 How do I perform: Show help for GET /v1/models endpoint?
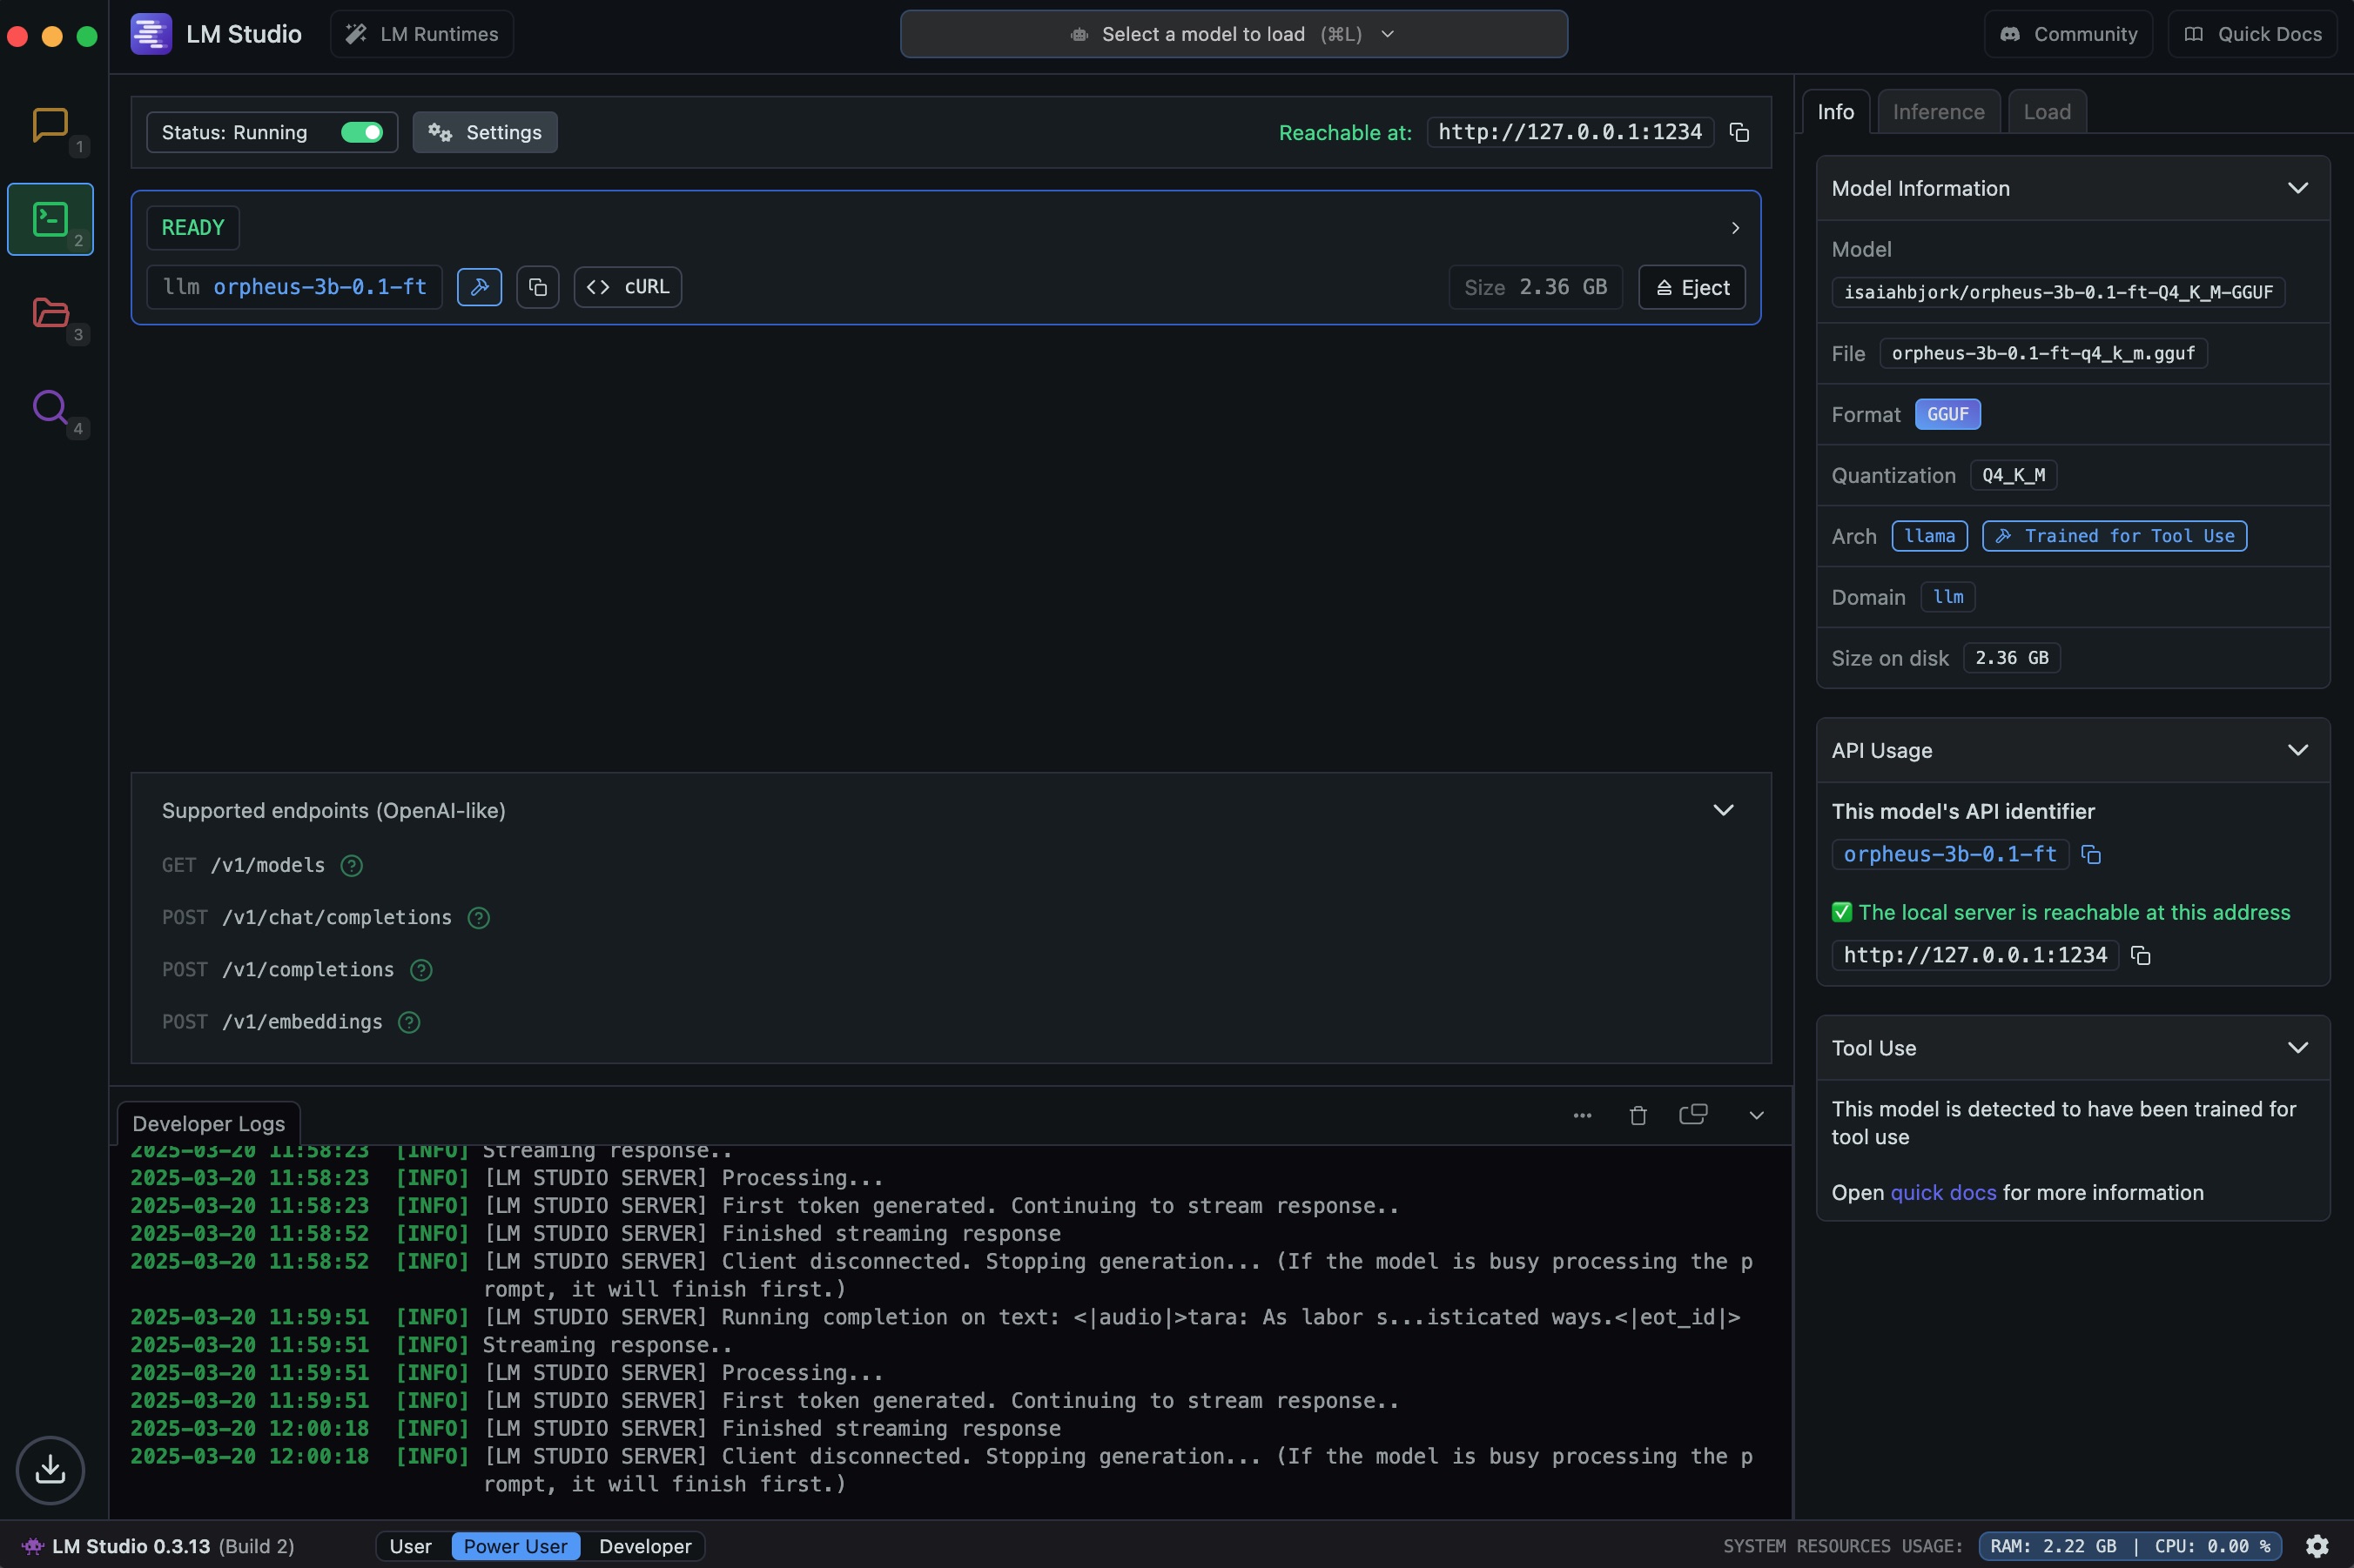point(351,865)
